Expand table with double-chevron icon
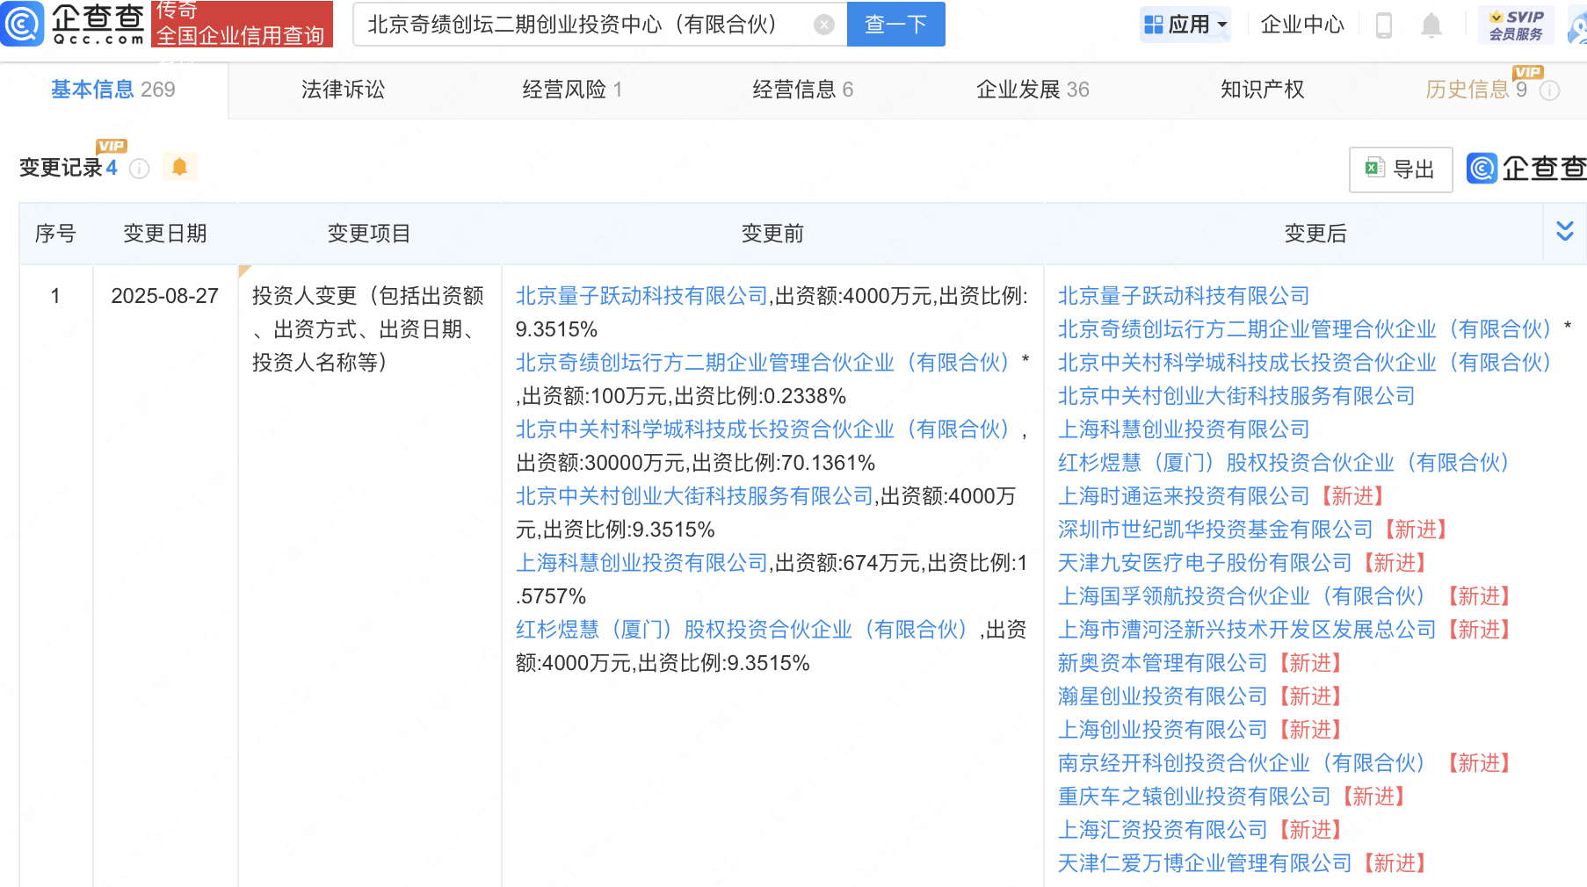Screen dimensions: 1587x887 coord(1565,232)
